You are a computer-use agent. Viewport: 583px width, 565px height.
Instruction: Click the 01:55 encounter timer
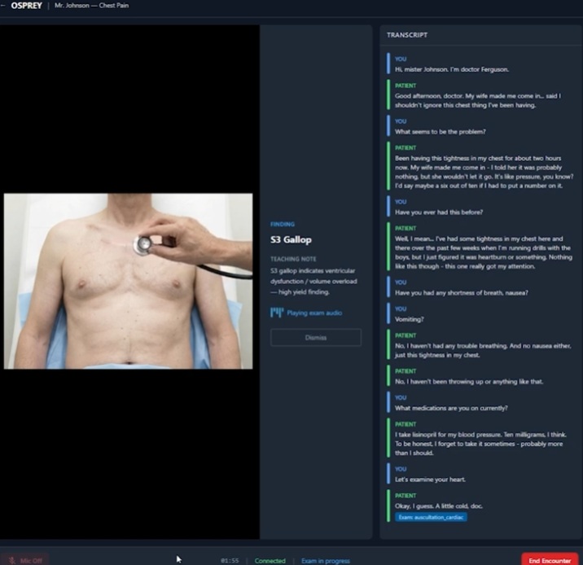229,560
